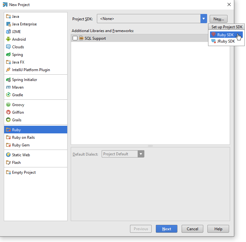Click the Java Enterprise label
Viewport: 246px width, 242px height.
pyautogui.click(x=24, y=24)
